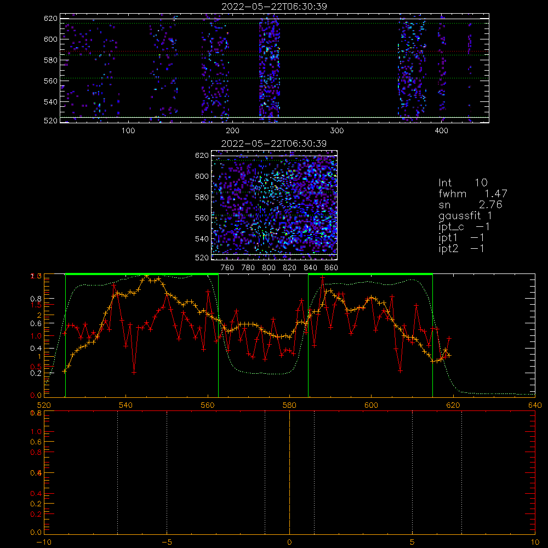548x548 pixels.
Task: Click x-axis label 300 of the wide spectrogram
Action: [337, 131]
